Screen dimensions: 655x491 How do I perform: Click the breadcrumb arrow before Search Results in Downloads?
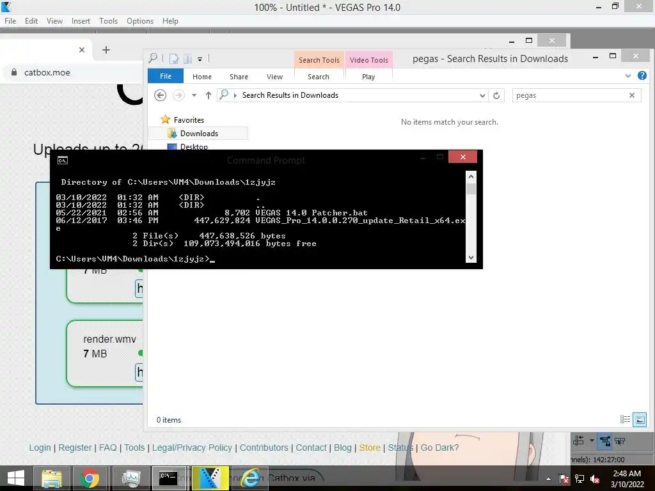pos(235,96)
